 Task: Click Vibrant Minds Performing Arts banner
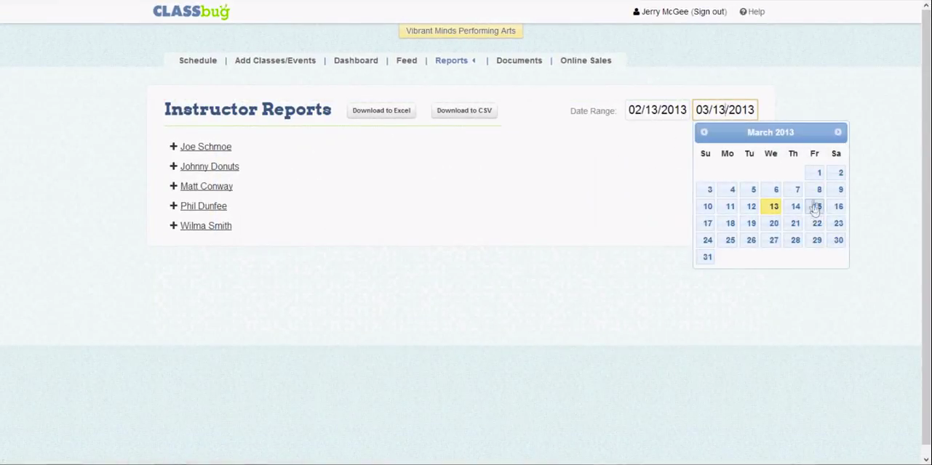point(461,31)
